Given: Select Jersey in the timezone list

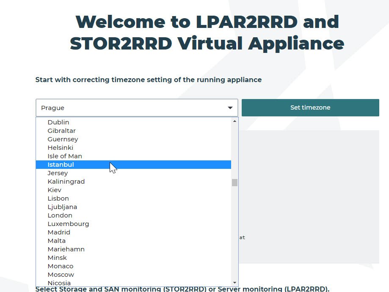Looking at the screenshot, I should coord(58,173).
